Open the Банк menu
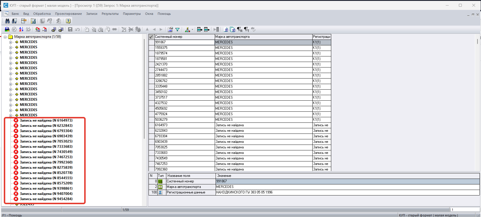 pos(15,14)
